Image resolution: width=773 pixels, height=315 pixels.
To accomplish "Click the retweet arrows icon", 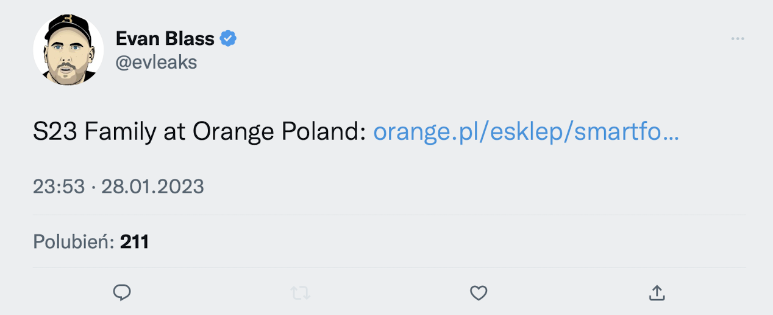I will [301, 294].
